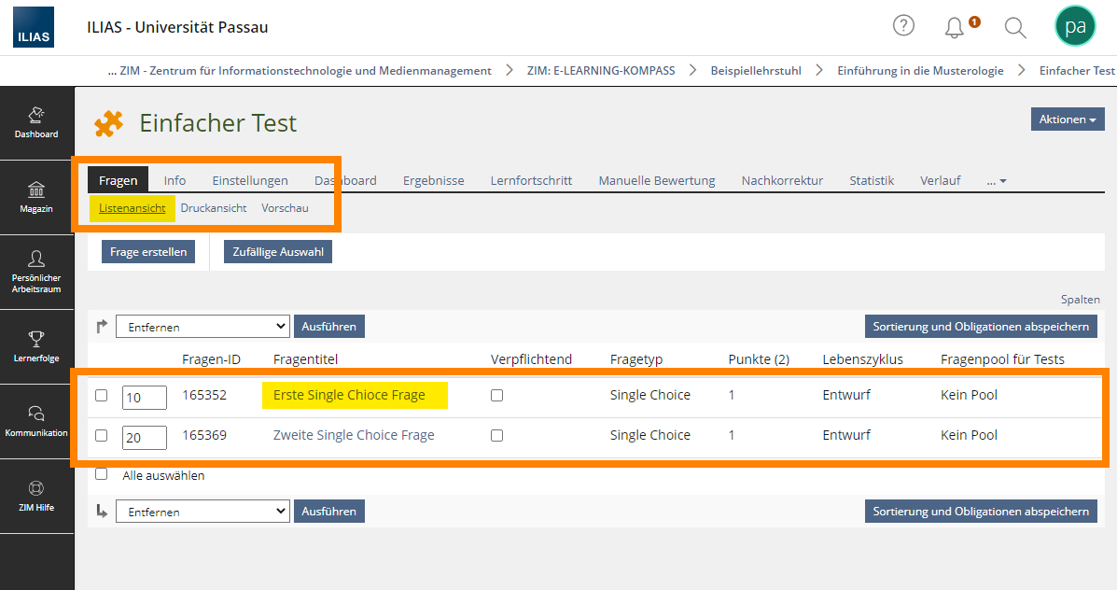Screen dimensions: 1117x590
Task: Expand the more tabs ellipsis menu
Action: click(x=996, y=181)
